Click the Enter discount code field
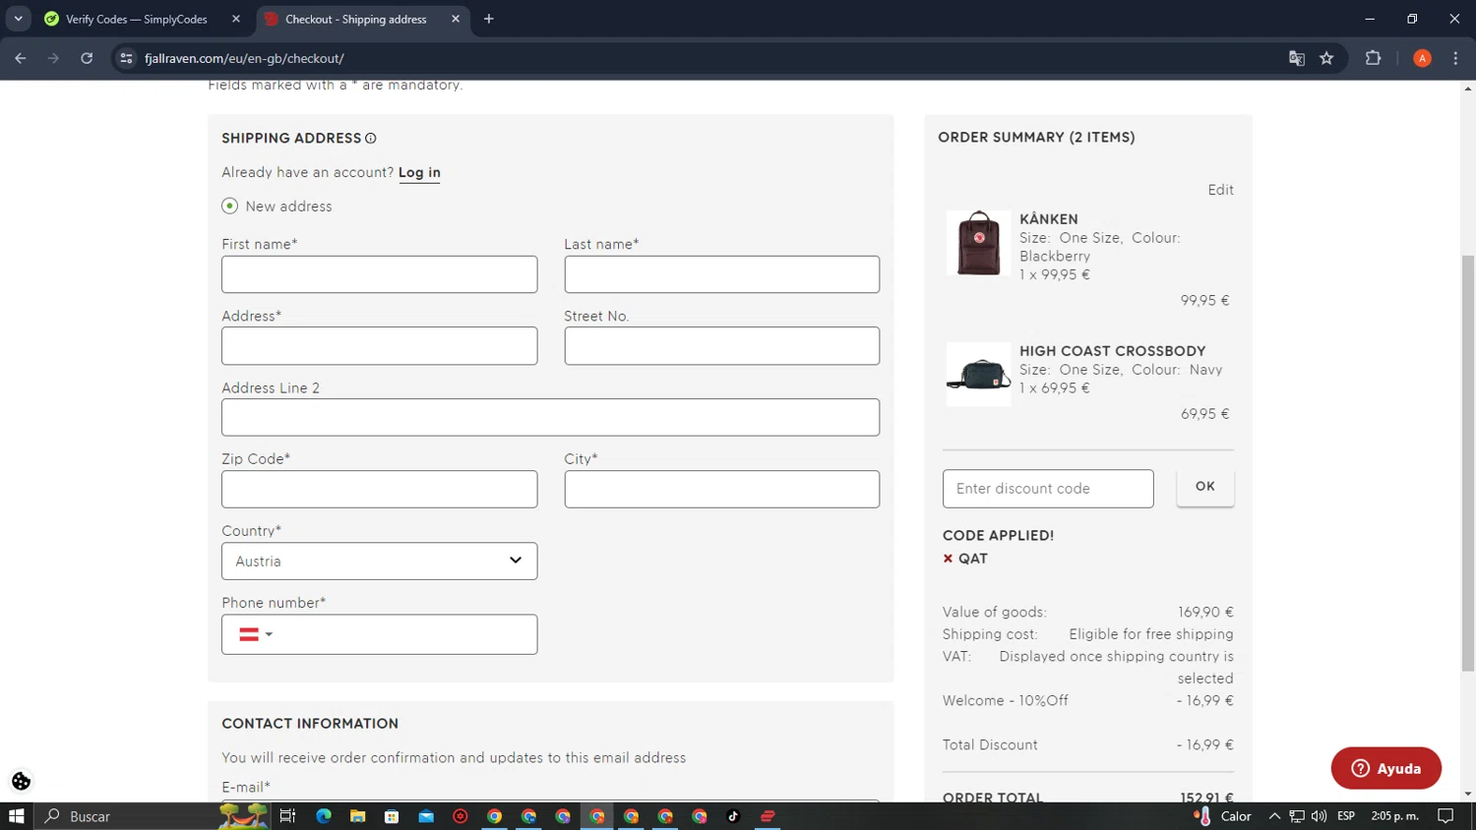This screenshot has width=1476, height=830. pos(1048,489)
